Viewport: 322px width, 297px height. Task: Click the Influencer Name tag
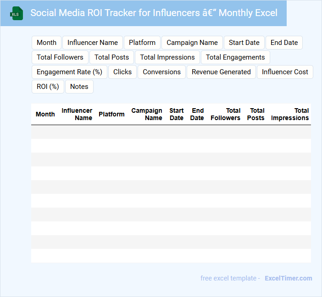[x=93, y=43]
